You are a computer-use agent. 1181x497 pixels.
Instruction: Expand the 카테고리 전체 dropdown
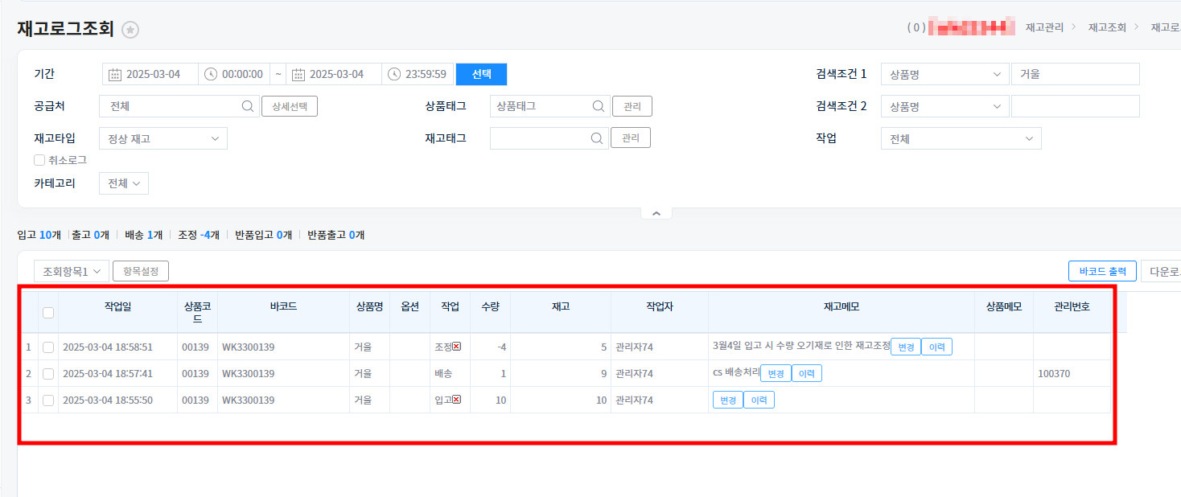click(124, 183)
